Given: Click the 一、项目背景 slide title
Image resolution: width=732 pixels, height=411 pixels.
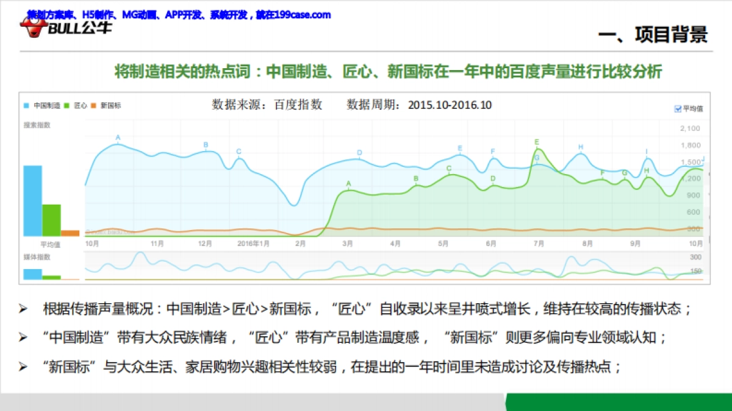Looking at the screenshot, I should [x=652, y=35].
